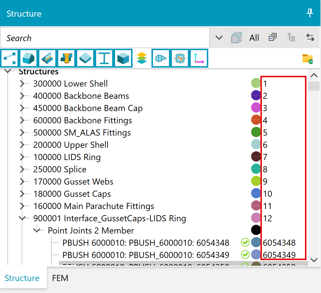The width and height of the screenshot is (321, 293).
Task: Toggle the panel joint filter icon
Action: click(47, 58)
